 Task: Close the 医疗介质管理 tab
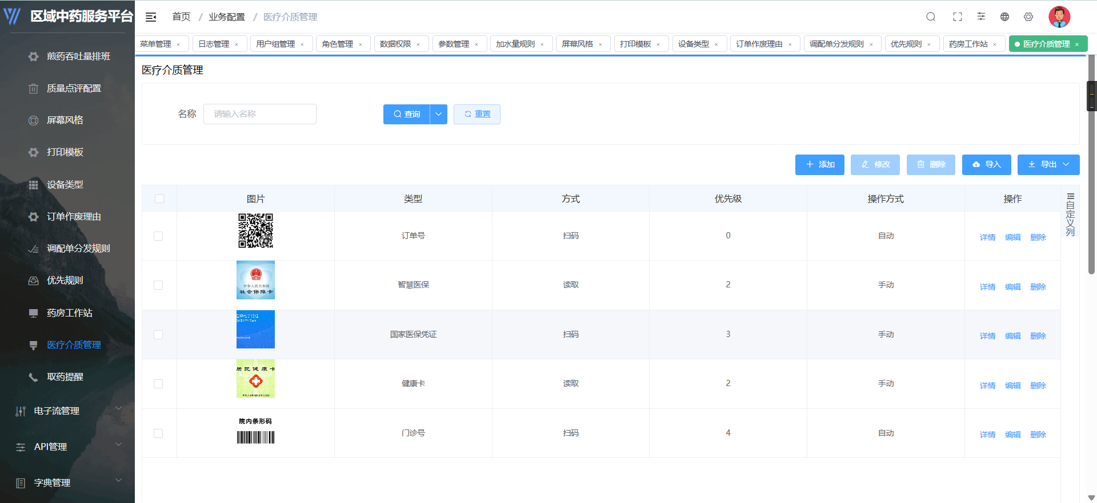tap(1077, 44)
